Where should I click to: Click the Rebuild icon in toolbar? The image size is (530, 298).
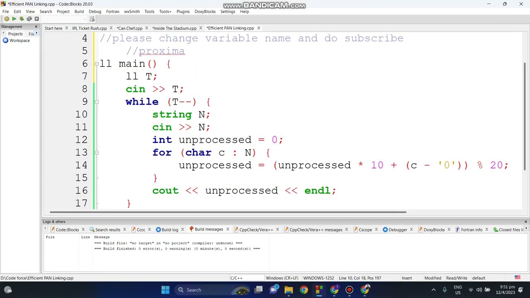point(29,19)
